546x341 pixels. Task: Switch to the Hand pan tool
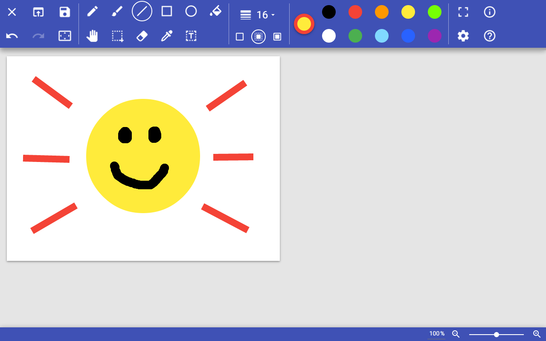pos(93,36)
